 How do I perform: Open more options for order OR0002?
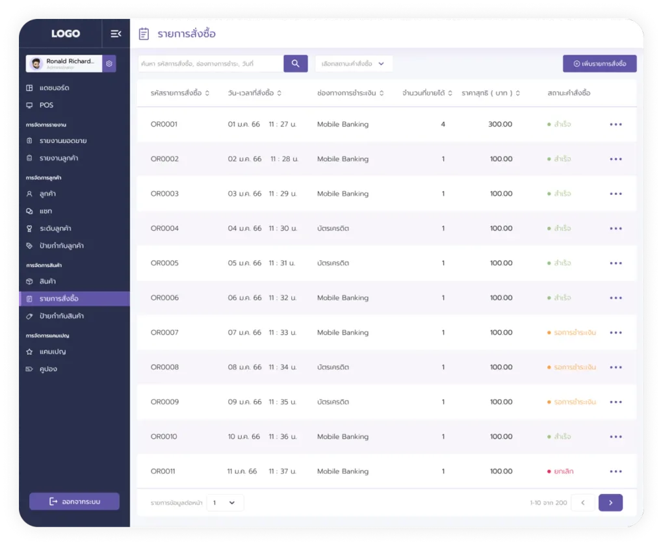(x=616, y=159)
